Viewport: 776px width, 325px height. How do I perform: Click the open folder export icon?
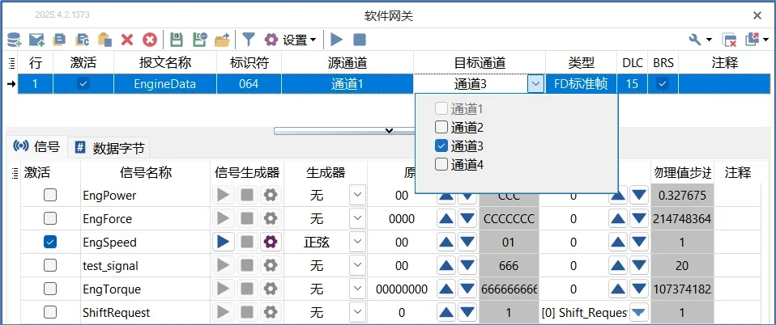click(222, 39)
